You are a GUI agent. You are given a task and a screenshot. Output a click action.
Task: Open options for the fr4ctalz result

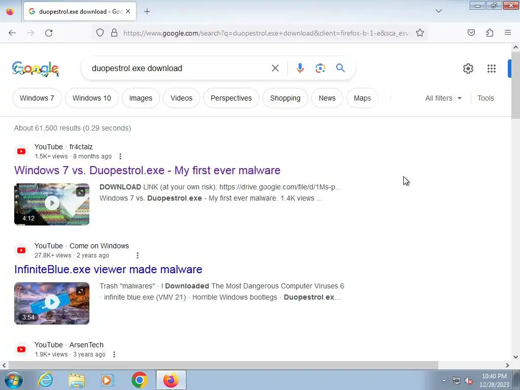[x=120, y=156]
